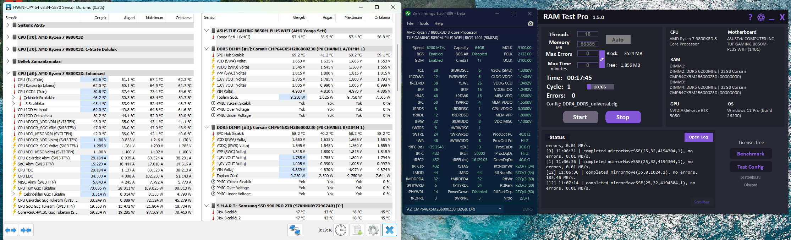
Task: Collapse the ASUS TUF GAMING B850M-PLUS group
Action: [x=207, y=31]
